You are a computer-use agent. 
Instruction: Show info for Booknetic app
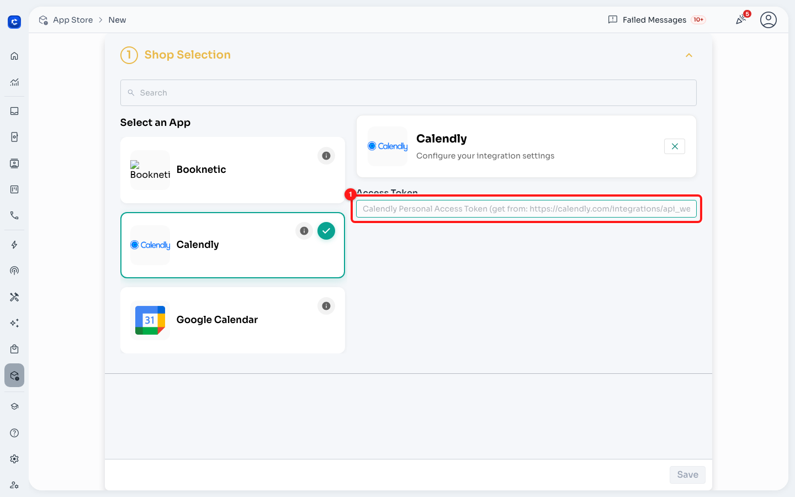click(x=326, y=156)
